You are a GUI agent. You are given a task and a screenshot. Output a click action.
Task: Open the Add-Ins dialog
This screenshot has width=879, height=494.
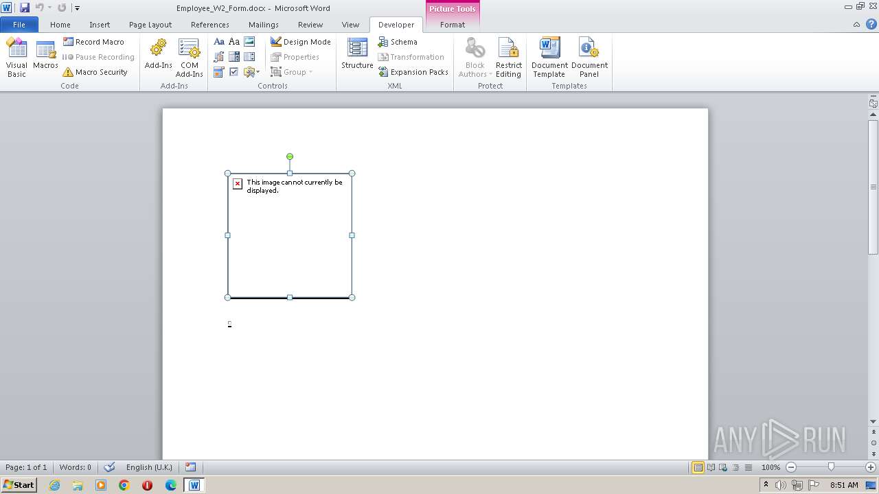[x=158, y=55]
